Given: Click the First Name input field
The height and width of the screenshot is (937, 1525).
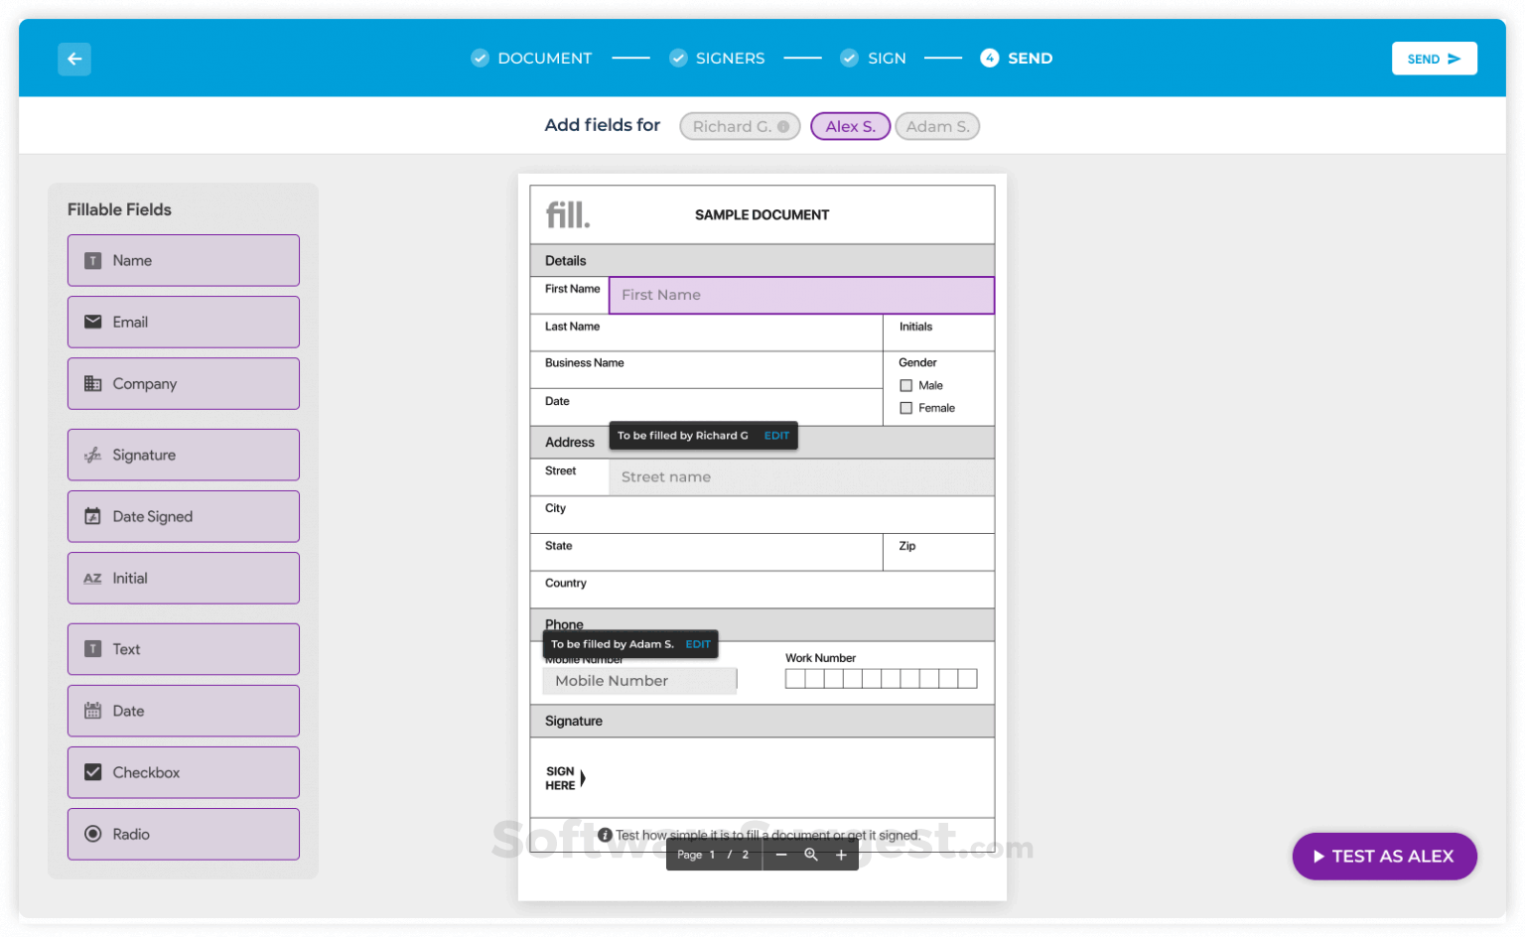Looking at the screenshot, I should (x=801, y=295).
